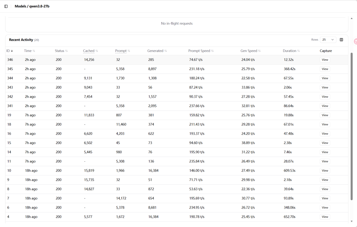This screenshot has height=227, width=357.
Task: View capture for request 346
Action: click(325, 60)
